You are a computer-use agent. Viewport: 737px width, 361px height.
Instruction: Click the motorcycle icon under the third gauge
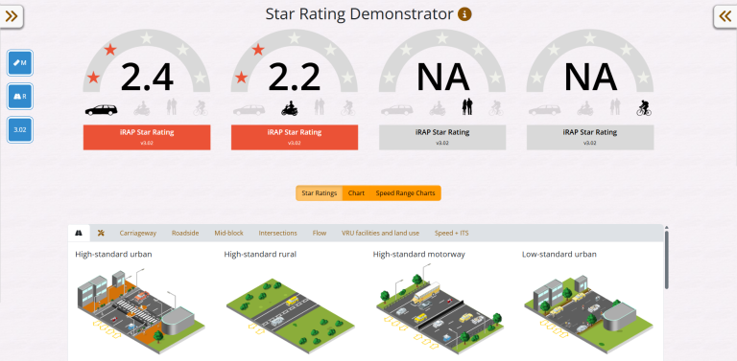pyautogui.click(x=438, y=109)
